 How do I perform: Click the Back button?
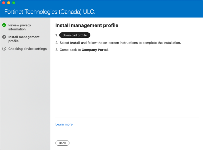coord(62,143)
